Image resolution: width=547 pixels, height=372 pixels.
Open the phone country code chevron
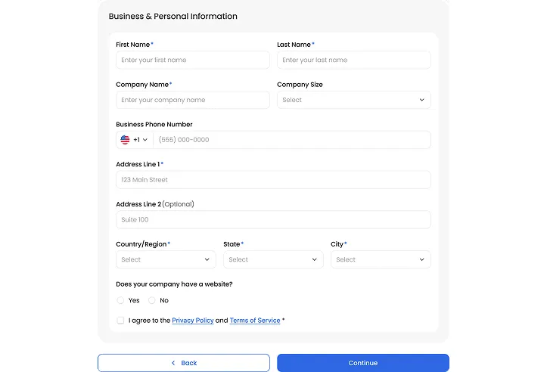[x=145, y=140]
